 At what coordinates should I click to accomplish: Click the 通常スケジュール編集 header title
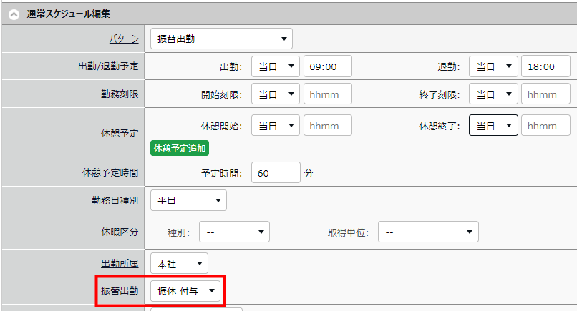pyautogui.click(x=69, y=14)
